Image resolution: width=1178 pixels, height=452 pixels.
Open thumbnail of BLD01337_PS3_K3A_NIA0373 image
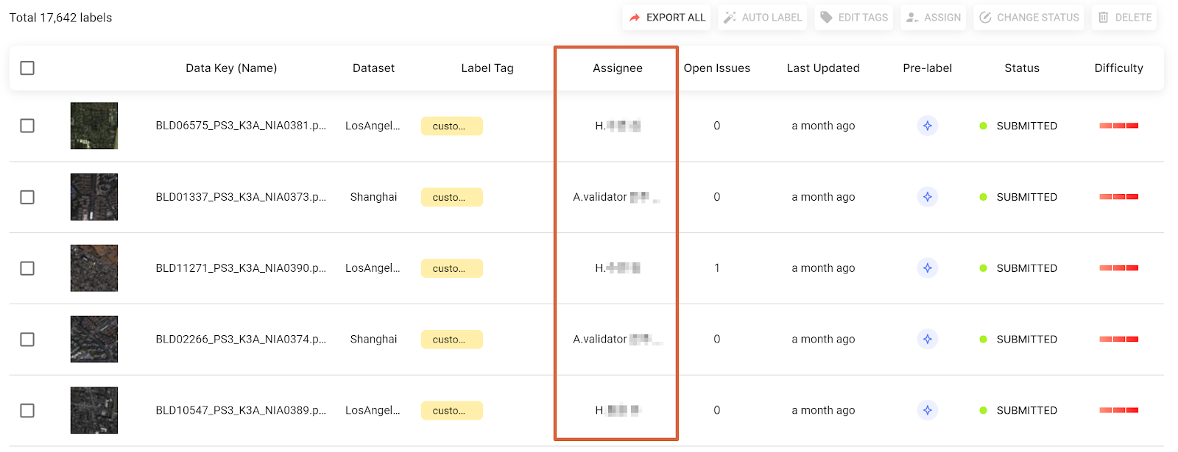point(94,197)
